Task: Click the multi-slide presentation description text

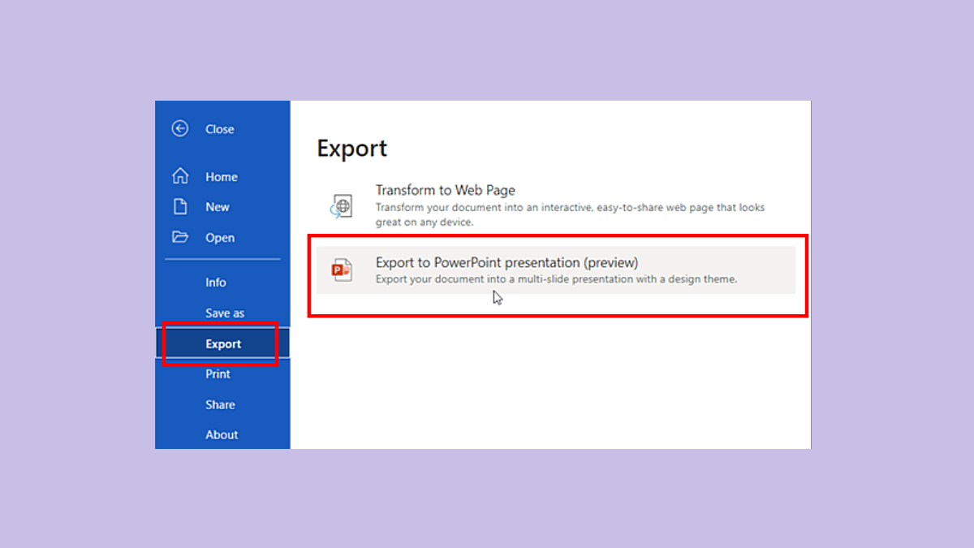Action: tap(556, 279)
